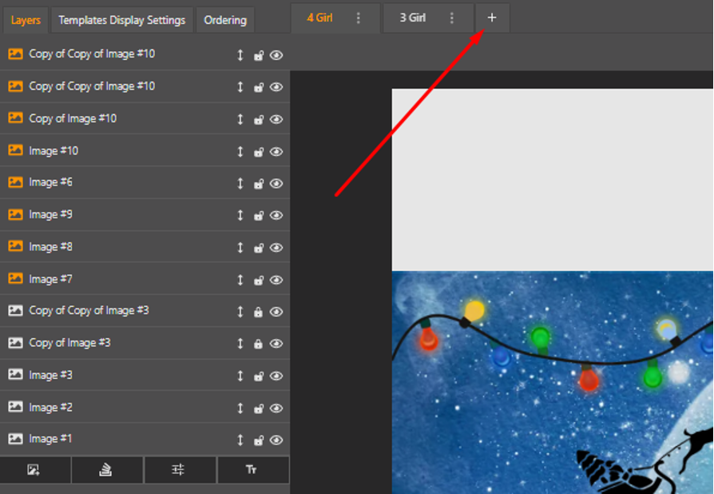Viewport: 714px width, 494px height.
Task: Hide the Image #1 layer
Action: click(276, 440)
